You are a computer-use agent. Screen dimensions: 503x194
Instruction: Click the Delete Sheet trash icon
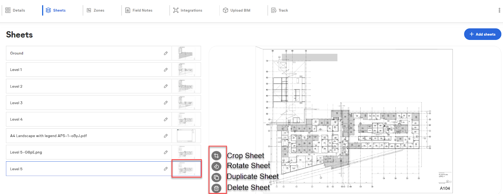click(216, 188)
